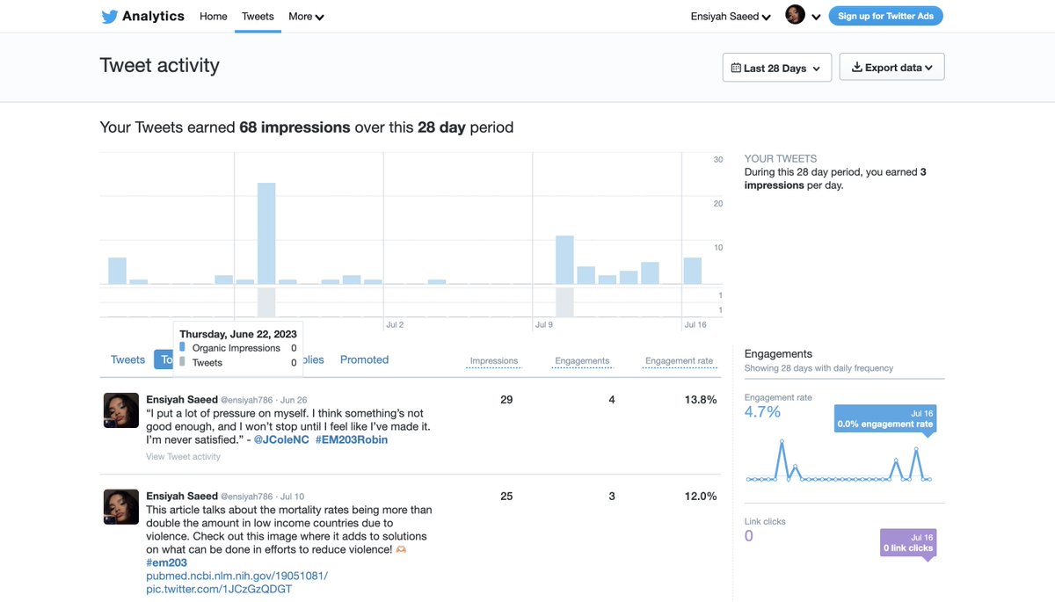This screenshot has width=1055, height=602.
Task: Click Ensiyah Saeed name on Jul 10 tweet
Action: [182, 496]
